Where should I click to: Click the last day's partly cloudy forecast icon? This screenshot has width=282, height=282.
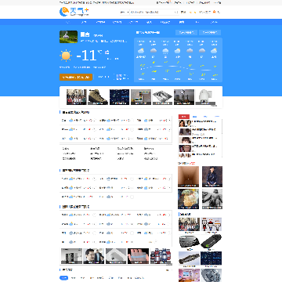pyautogui.click(x=214, y=51)
